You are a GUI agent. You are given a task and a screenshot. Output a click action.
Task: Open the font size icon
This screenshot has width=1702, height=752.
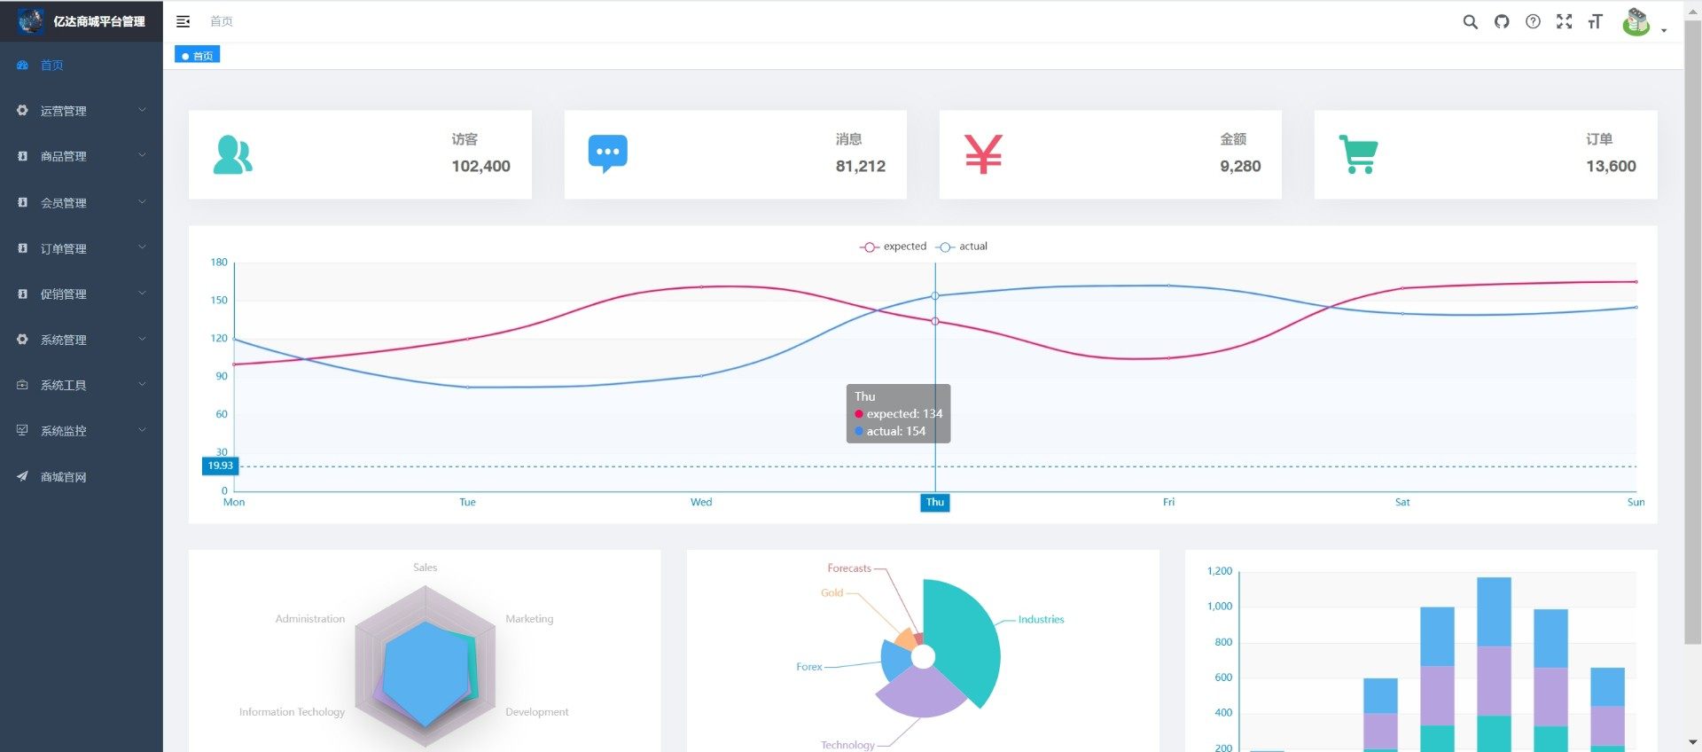(x=1596, y=21)
